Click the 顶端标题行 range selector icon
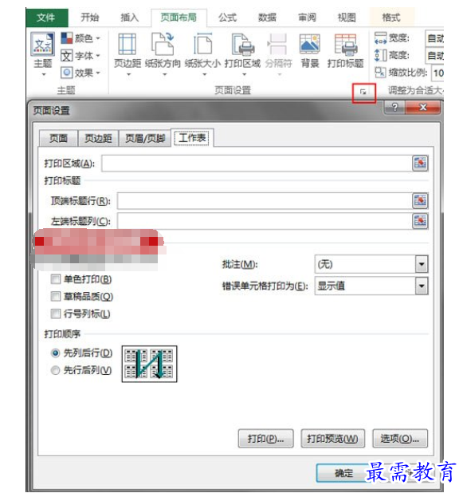Screen dimensions: 463x497 [x=420, y=201]
